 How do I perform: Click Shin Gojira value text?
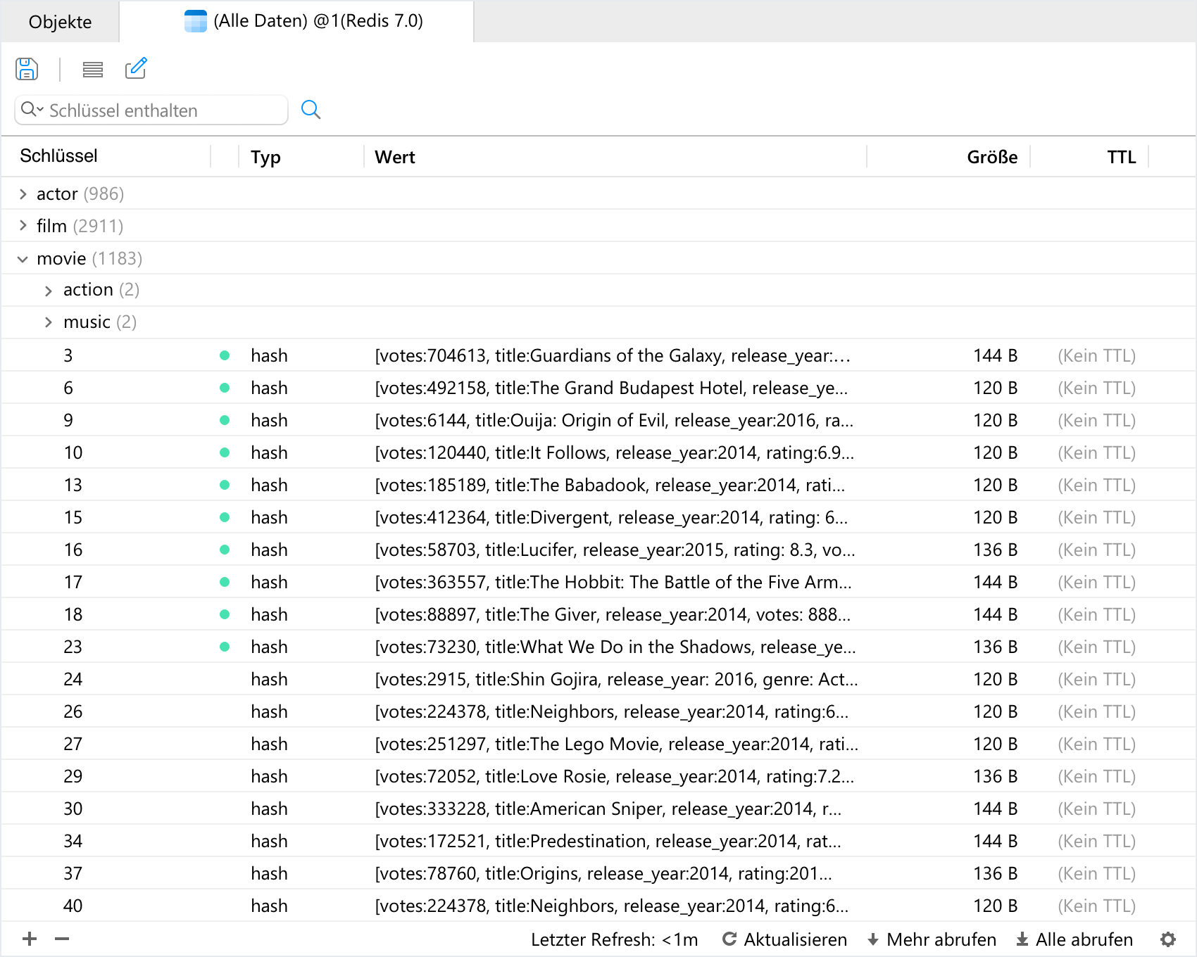pyautogui.click(x=616, y=679)
